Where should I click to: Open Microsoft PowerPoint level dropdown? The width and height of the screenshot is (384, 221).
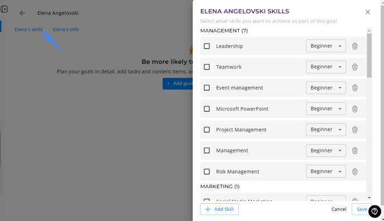(326, 109)
